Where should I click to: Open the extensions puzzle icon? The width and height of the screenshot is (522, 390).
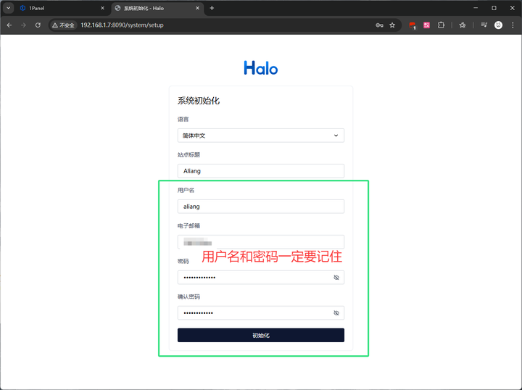click(x=441, y=25)
